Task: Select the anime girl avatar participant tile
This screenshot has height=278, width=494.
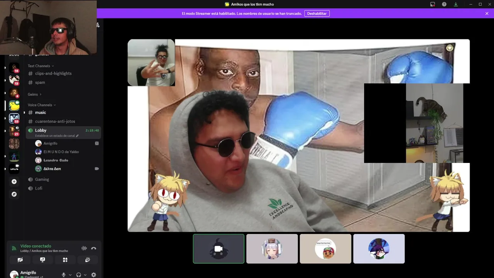Action: 272,249
